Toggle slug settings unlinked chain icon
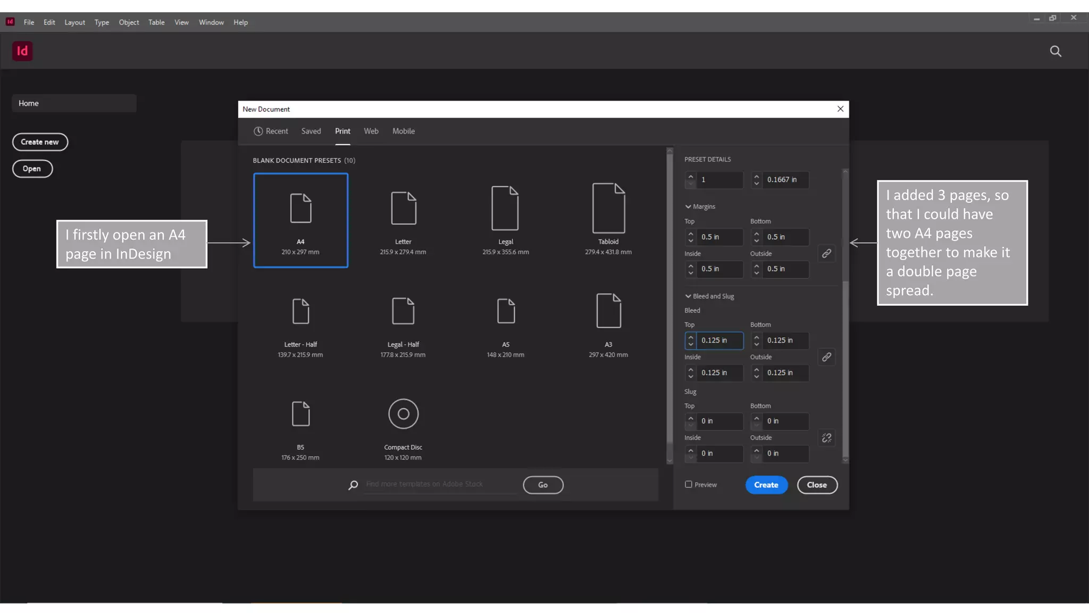 click(826, 438)
